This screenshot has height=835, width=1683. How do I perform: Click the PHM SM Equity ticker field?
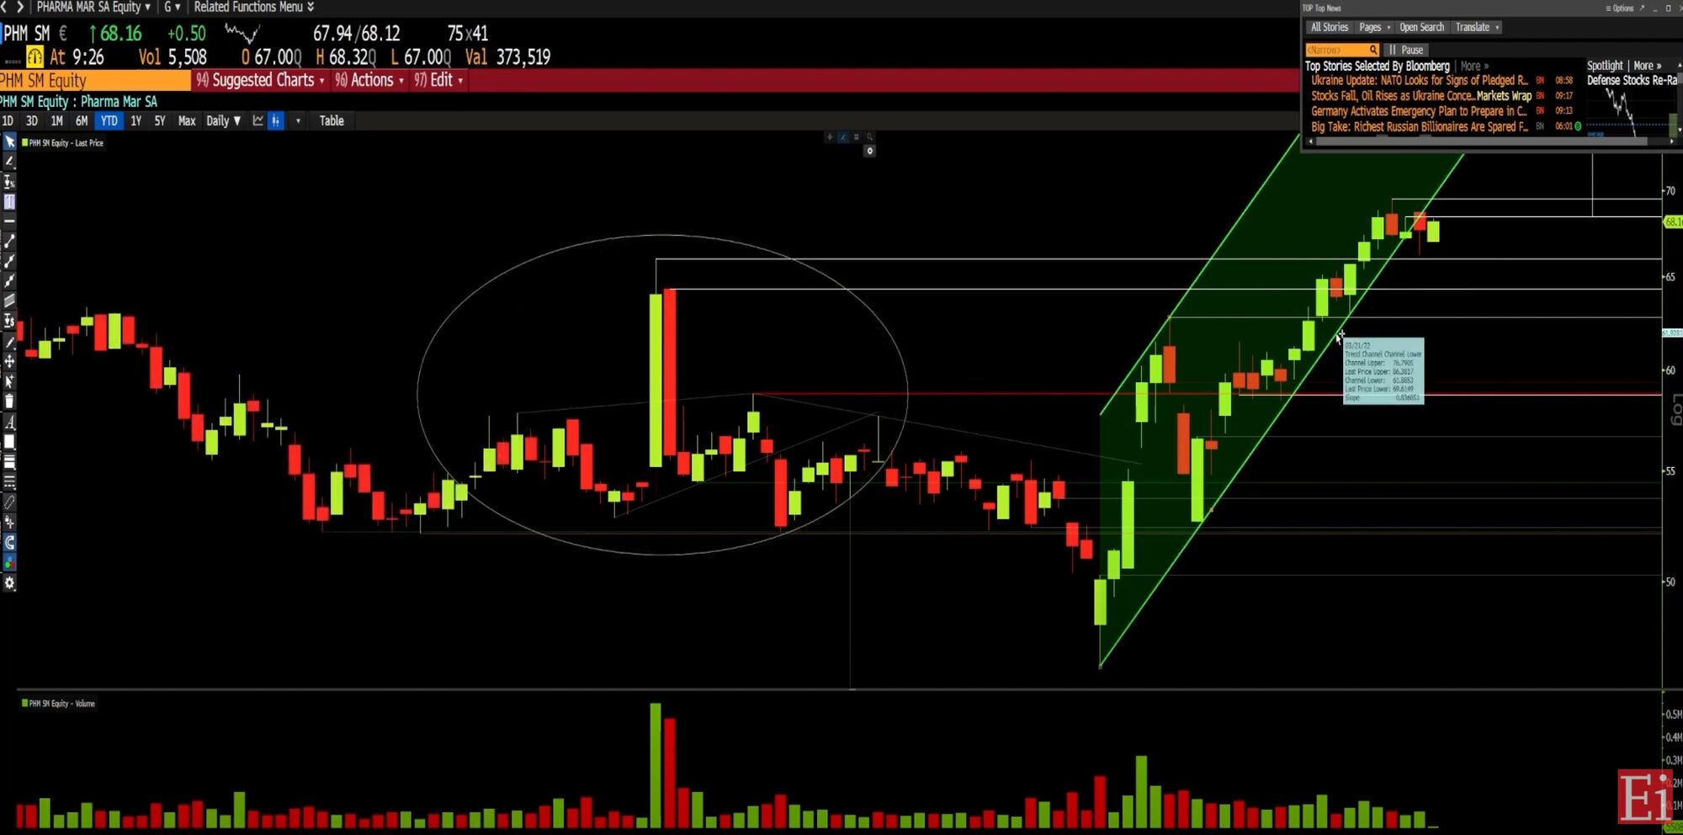95,80
